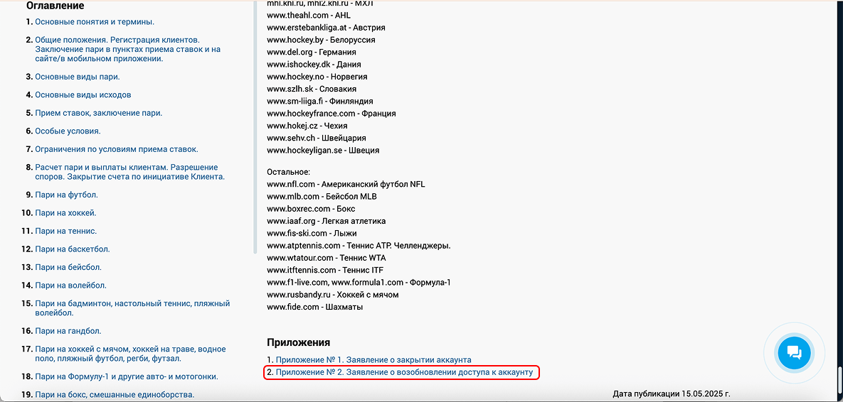Click 'www.iaaf.org - Легкая атлетика' line
This screenshot has height=402, width=843.
coord(327,221)
